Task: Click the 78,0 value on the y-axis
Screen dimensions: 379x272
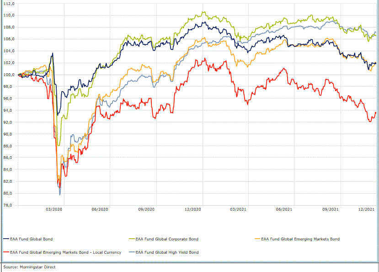Action: point(9,206)
